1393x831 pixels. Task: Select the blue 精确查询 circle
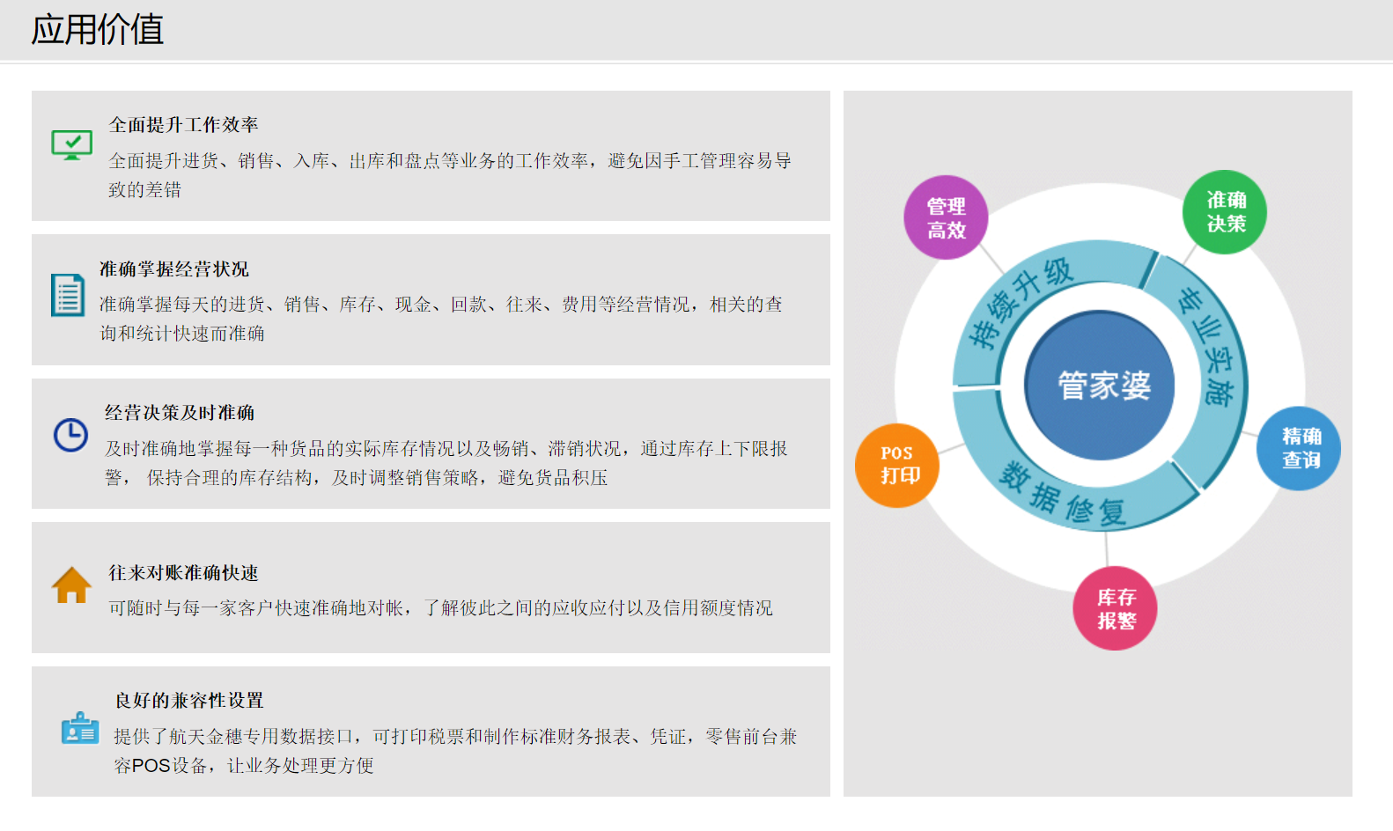1299,448
